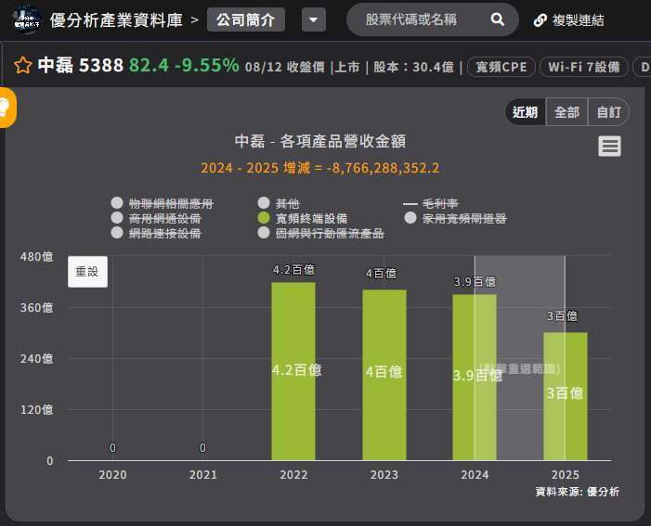This screenshot has height=526, width=651.
Task: Toggle 家用寬頻閘道器 legend series
Action: [x=455, y=218]
